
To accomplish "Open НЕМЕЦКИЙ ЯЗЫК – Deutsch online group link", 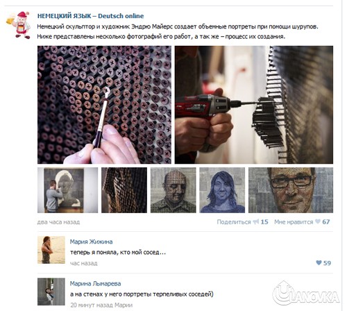I will tap(90, 16).
